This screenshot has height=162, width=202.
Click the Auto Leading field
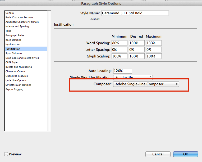coord(123,71)
